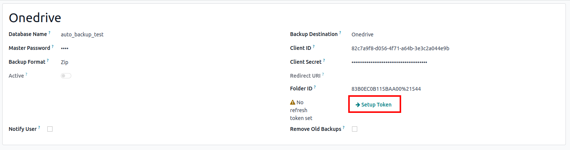
Task: Click the Database Name help question mark
Action: tap(50, 33)
